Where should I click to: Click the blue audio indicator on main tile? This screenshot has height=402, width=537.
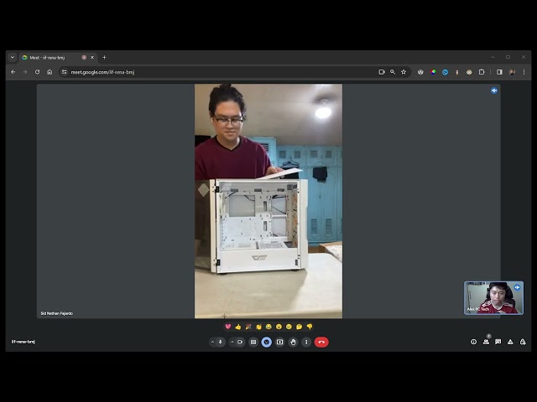tap(494, 90)
